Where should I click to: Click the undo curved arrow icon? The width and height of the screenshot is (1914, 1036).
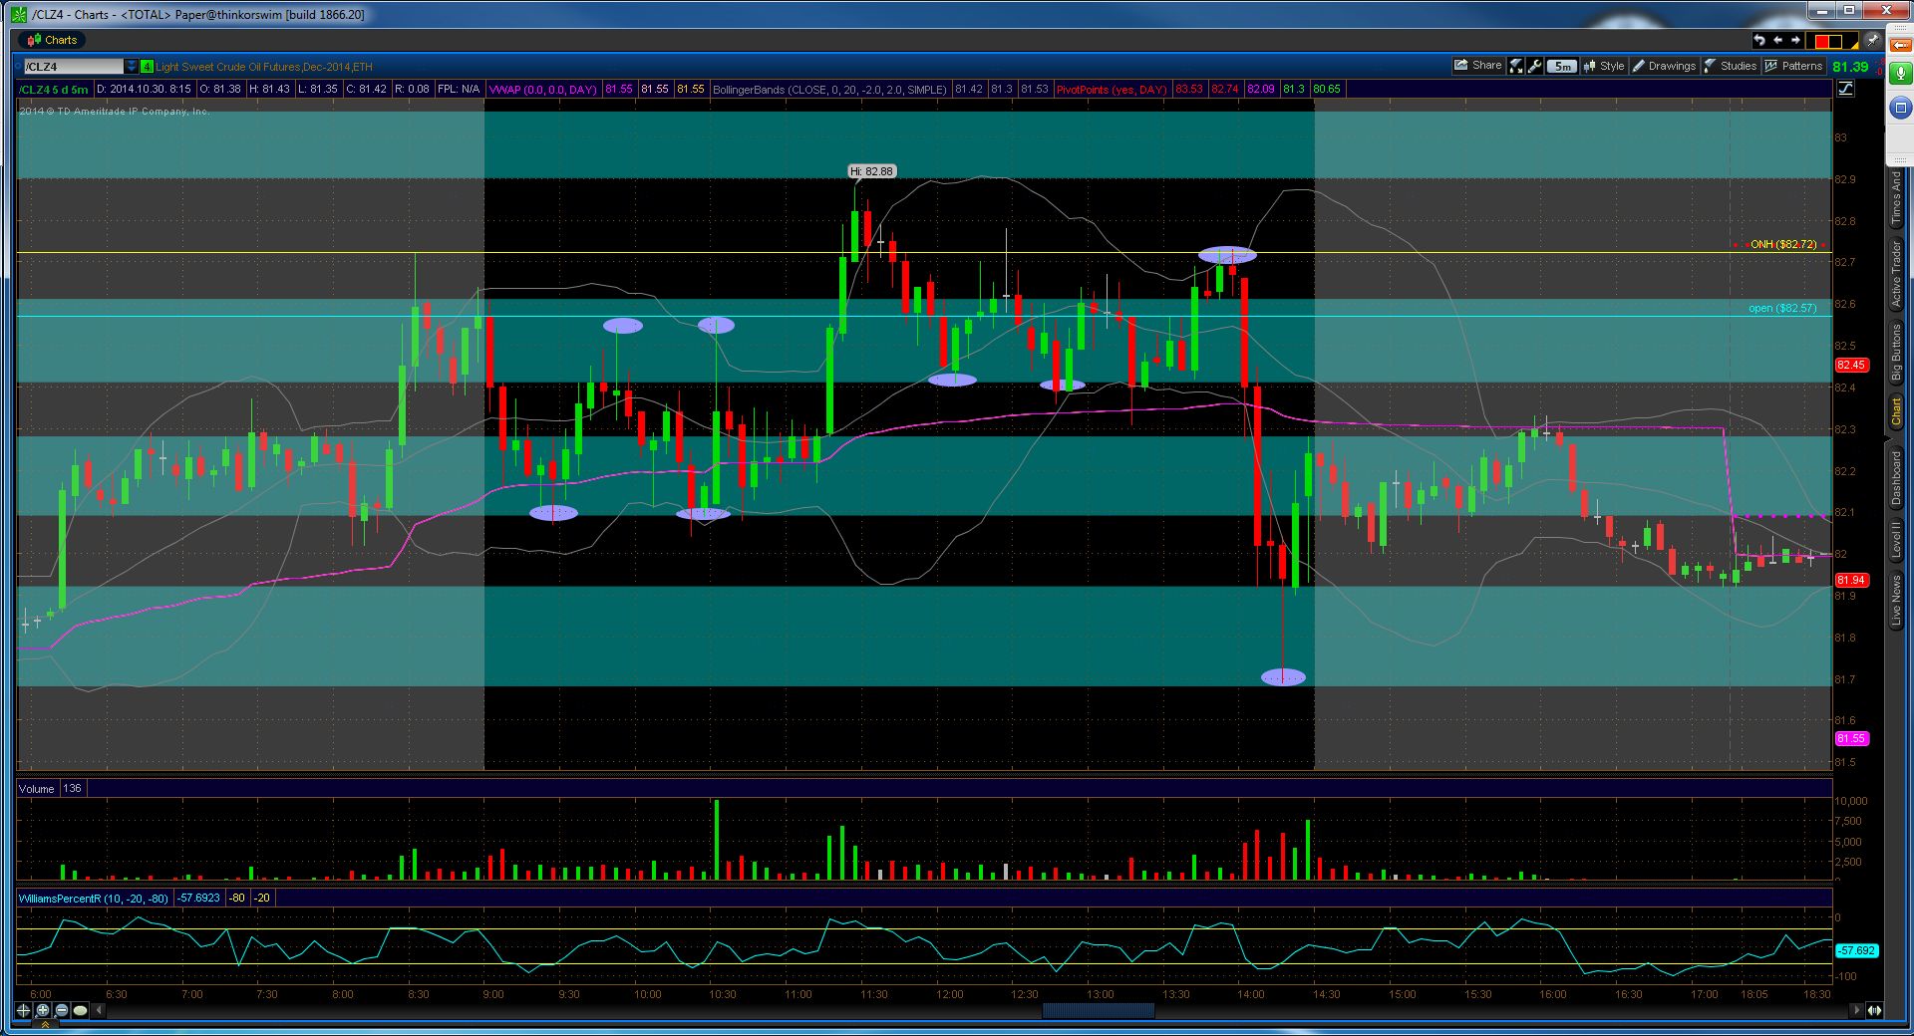point(1759,40)
